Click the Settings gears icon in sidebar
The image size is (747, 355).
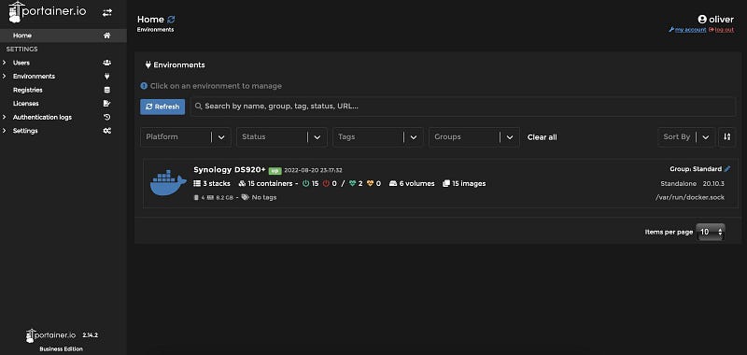(x=107, y=131)
